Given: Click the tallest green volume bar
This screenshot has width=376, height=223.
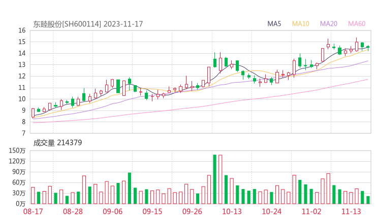Looking at the screenshot, I should tap(214, 179).
